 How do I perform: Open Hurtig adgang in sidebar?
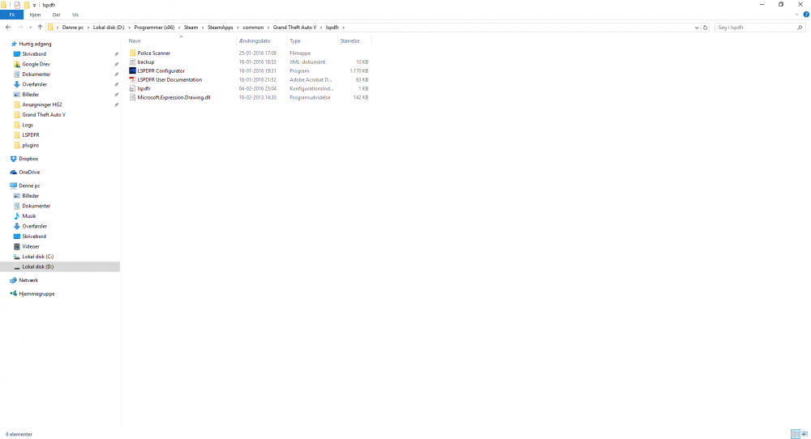pos(35,44)
